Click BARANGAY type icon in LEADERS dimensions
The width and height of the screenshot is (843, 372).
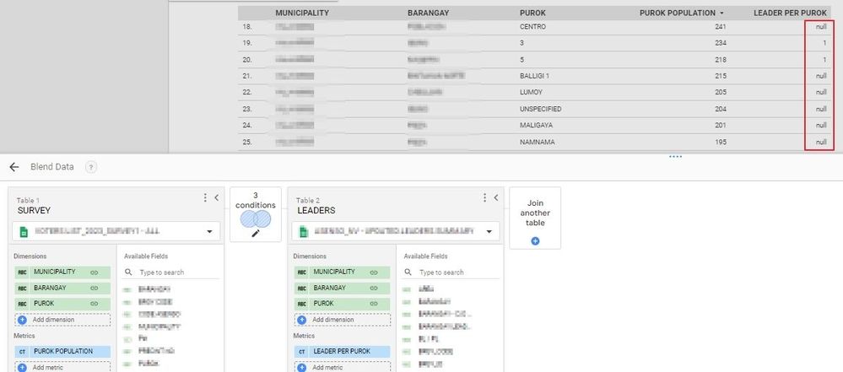click(x=301, y=288)
